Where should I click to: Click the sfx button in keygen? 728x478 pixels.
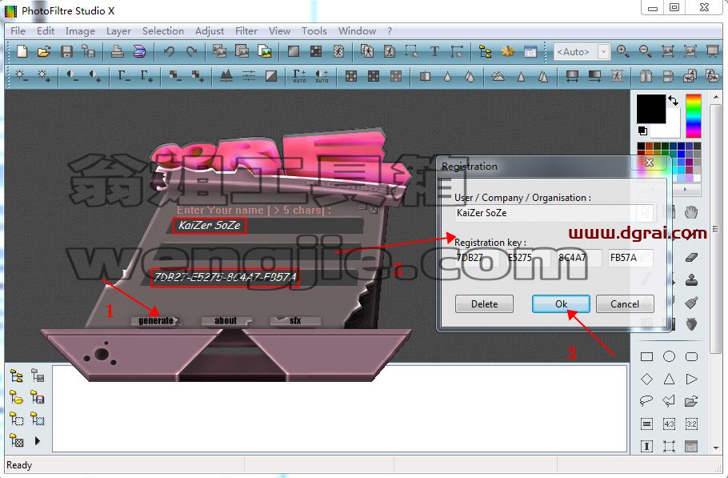[295, 320]
